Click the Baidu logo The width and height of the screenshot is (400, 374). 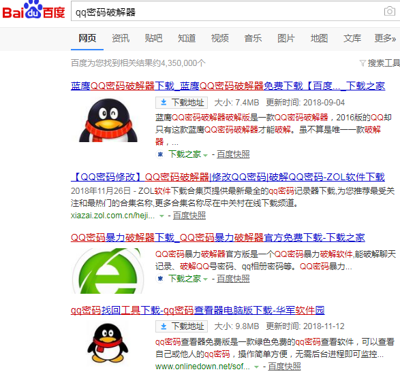pyautogui.click(x=33, y=10)
